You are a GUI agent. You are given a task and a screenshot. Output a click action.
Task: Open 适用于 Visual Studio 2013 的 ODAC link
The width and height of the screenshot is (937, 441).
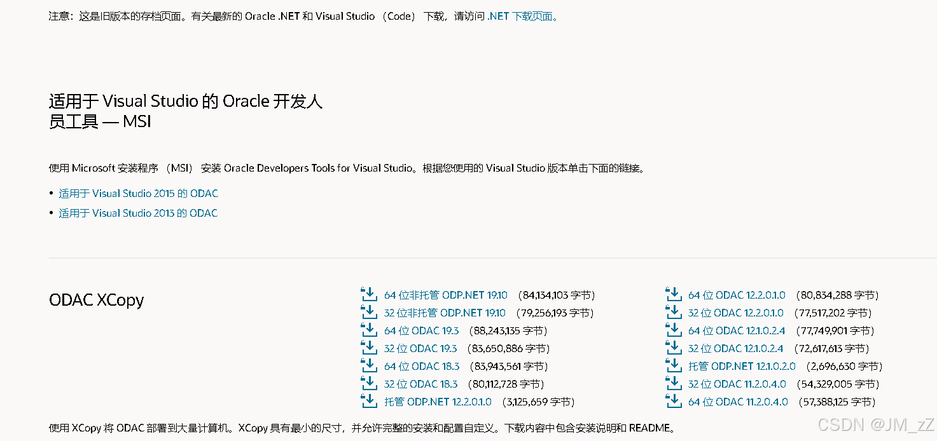click(138, 213)
